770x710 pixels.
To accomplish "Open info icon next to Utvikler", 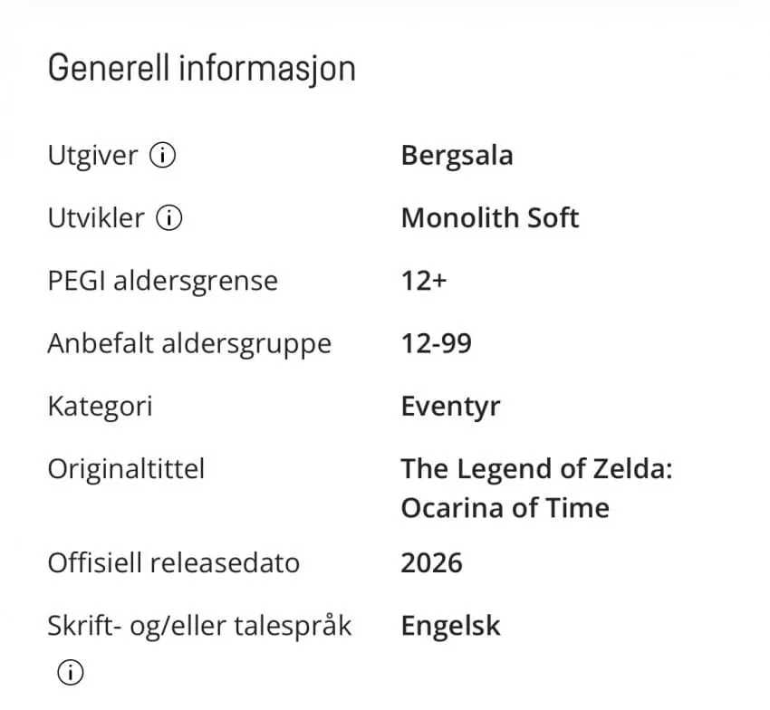I will pos(168,218).
